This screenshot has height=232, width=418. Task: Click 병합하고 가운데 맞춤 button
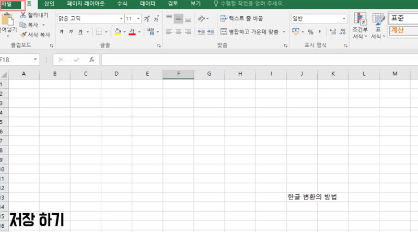click(x=250, y=32)
